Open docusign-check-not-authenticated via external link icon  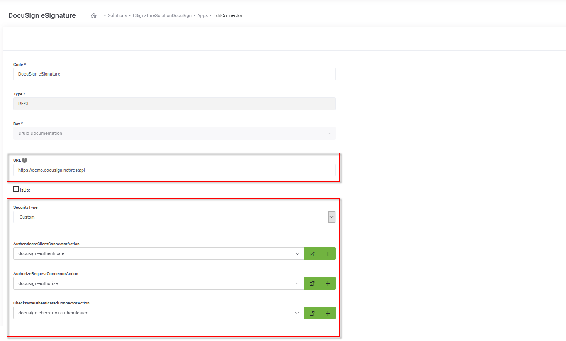click(312, 313)
